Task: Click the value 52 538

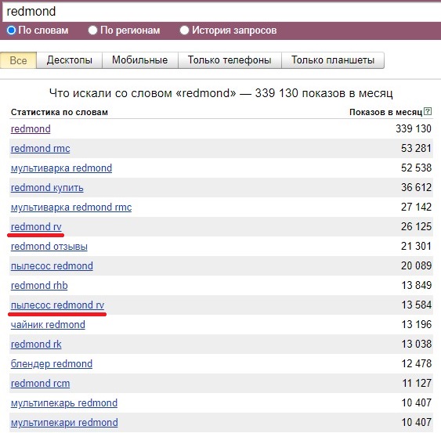Action: tap(416, 168)
